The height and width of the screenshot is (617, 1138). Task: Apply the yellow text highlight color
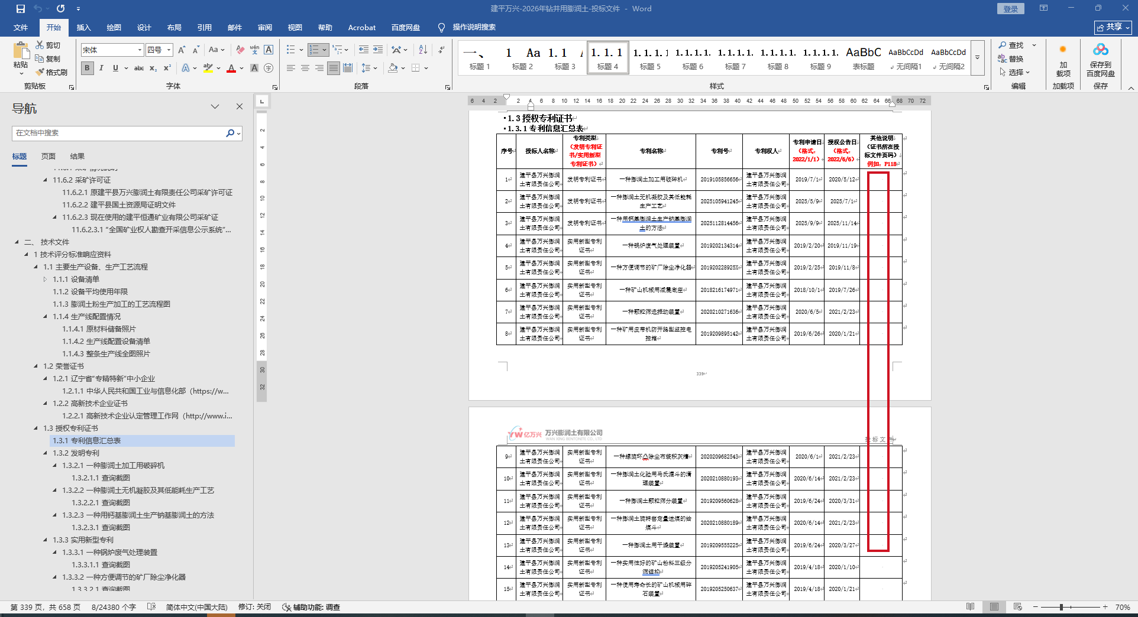pos(208,68)
